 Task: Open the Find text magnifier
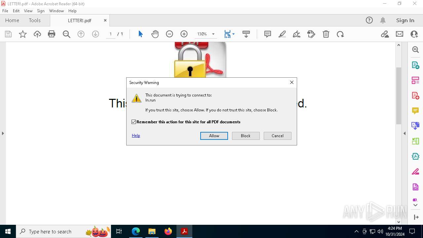coord(66,34)
